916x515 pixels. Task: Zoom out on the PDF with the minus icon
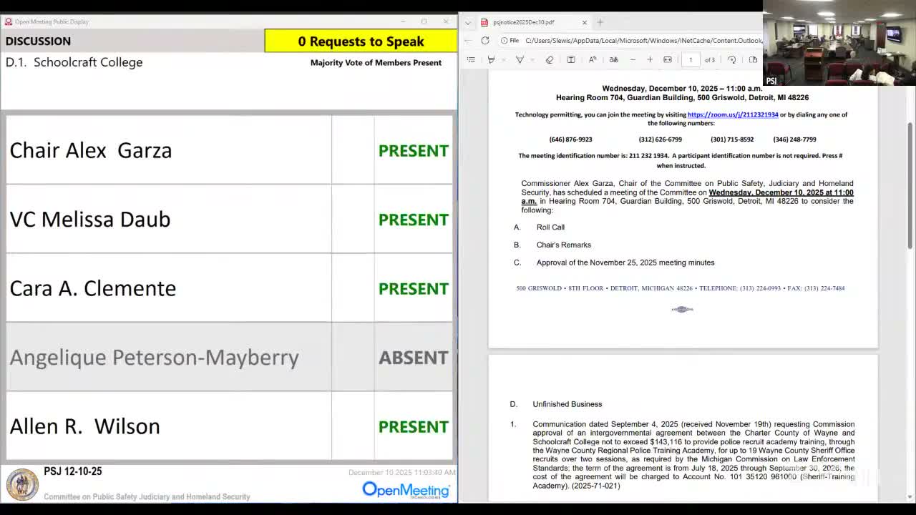point(633,59)
